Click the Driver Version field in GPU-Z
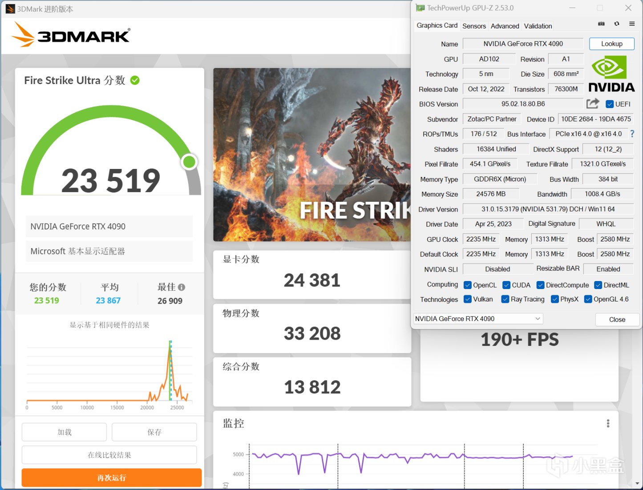This screenshot has height=490, width=643. [548, 209]
